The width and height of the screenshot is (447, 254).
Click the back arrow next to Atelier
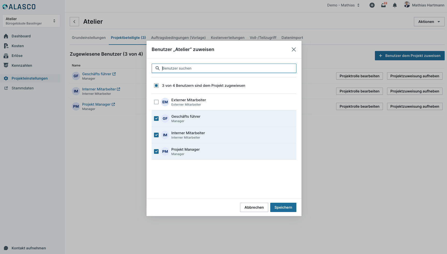click(x=74, y=22)
